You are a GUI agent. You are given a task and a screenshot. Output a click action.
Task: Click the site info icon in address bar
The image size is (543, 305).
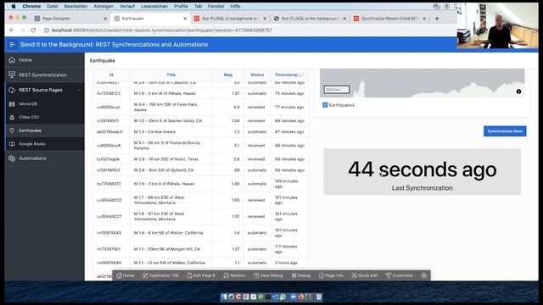47,30
